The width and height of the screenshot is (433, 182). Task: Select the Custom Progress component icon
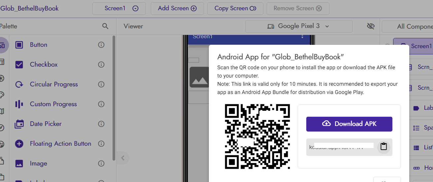pyautogui.click(x=19, y=104)
